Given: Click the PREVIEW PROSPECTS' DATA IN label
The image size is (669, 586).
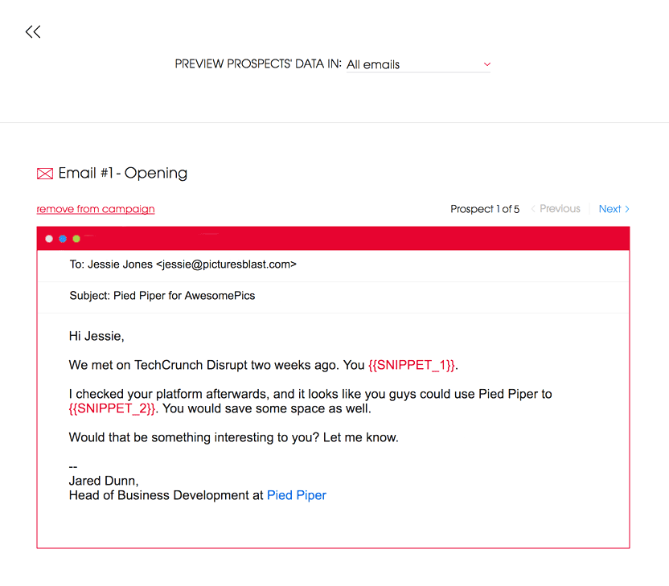Looking at the screenshot, I should click(258, 64).
